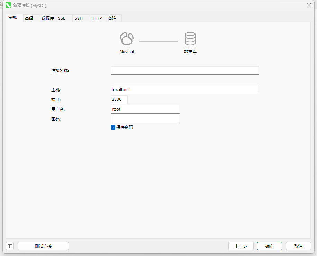
Task: Open the 数据库 tab
Action: point(47,18)
